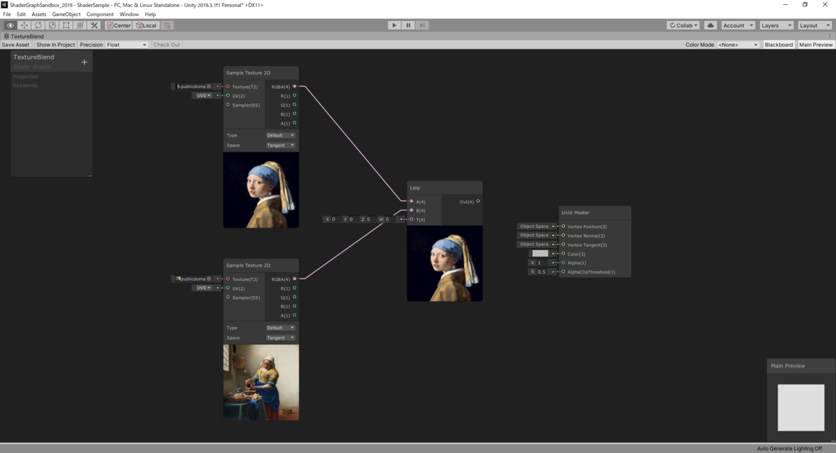
Task: Toggle the Blackboard panel visibility
Action: pyautogui.click(x=779, y=45)
